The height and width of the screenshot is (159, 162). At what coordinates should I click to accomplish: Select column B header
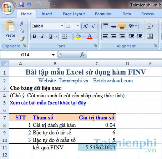point(55,63)
